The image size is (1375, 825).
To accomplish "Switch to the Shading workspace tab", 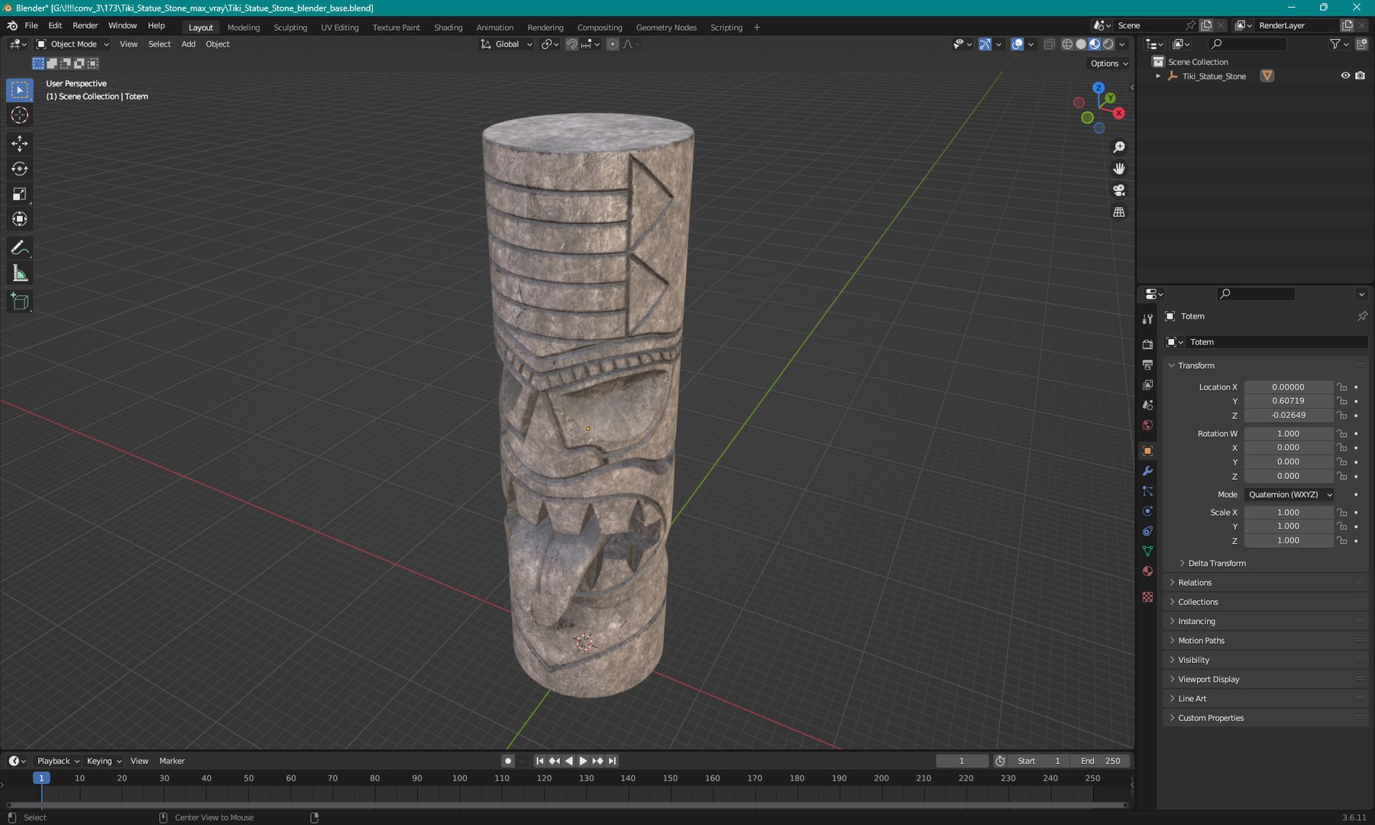I will (x=448, y=27).
